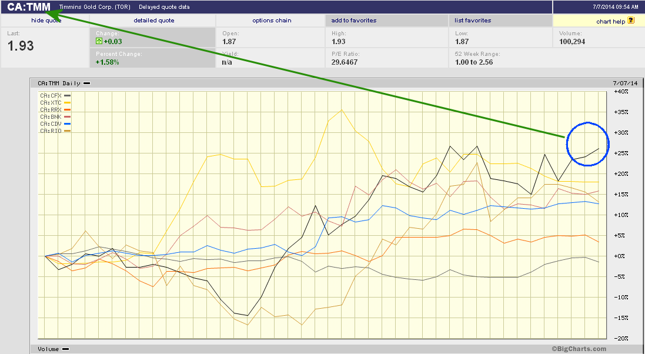Click the +40% axis label
This screenshot has width=645, height=354.
621,91
